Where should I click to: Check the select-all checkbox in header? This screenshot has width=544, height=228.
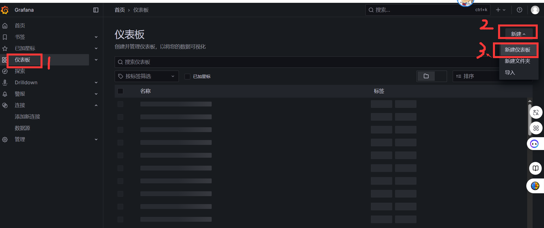tap(120, 91)
